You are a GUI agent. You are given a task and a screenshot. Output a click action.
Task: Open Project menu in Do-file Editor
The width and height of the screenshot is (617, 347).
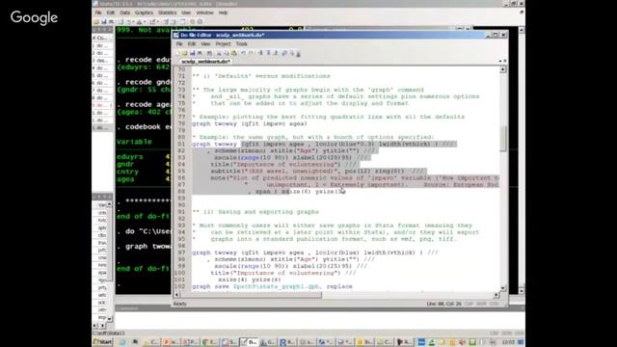coord(223,44)
